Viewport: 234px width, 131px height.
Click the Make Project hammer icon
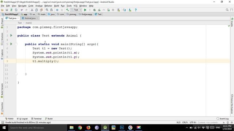click(x=67, y=10)
